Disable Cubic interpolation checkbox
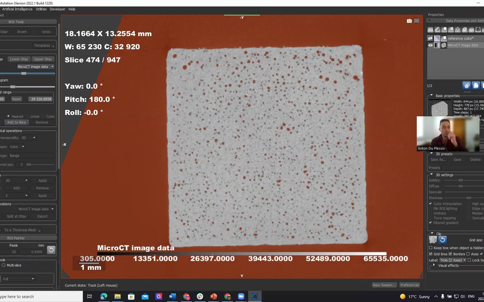 (431, 204)
